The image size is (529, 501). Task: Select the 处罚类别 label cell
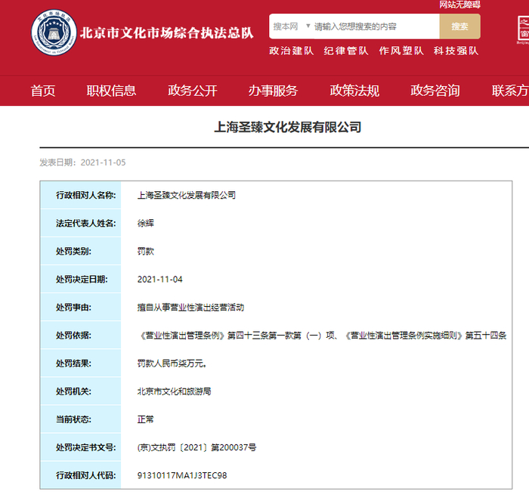coord(81,251)
